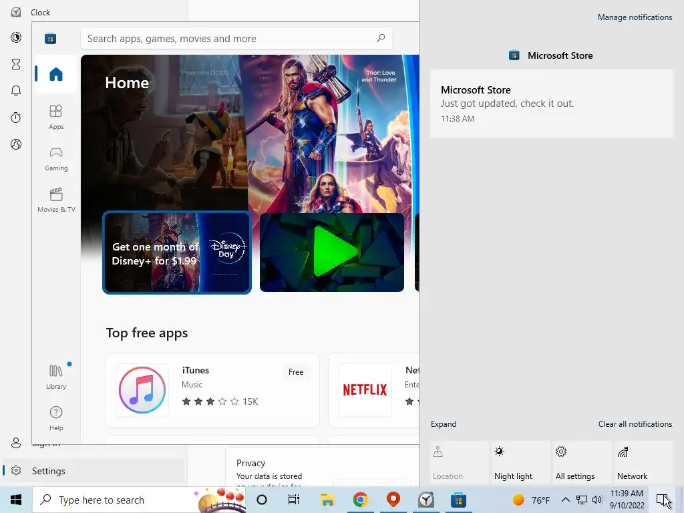
Task: Switch to Microsoft Store on taskbar
Action: pyautogui.click(x=458, y=500)
